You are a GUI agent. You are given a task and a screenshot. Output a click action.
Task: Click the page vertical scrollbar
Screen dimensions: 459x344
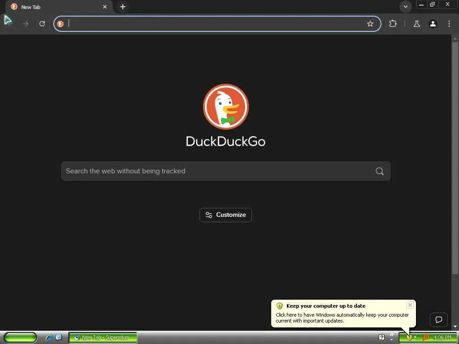(455, 158)
